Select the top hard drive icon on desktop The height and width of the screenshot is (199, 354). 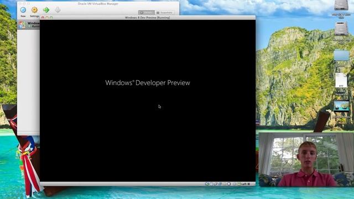pos(341,6)
